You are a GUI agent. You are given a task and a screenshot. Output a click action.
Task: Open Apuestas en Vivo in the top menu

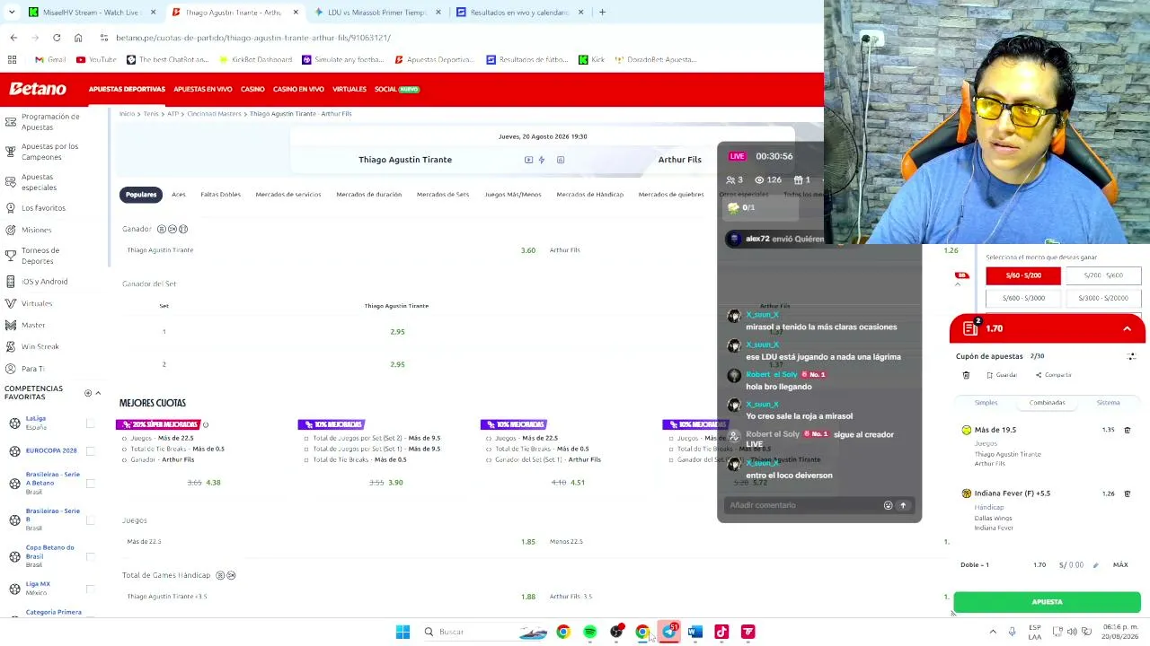pyautogui.click(x=203, y=90)
